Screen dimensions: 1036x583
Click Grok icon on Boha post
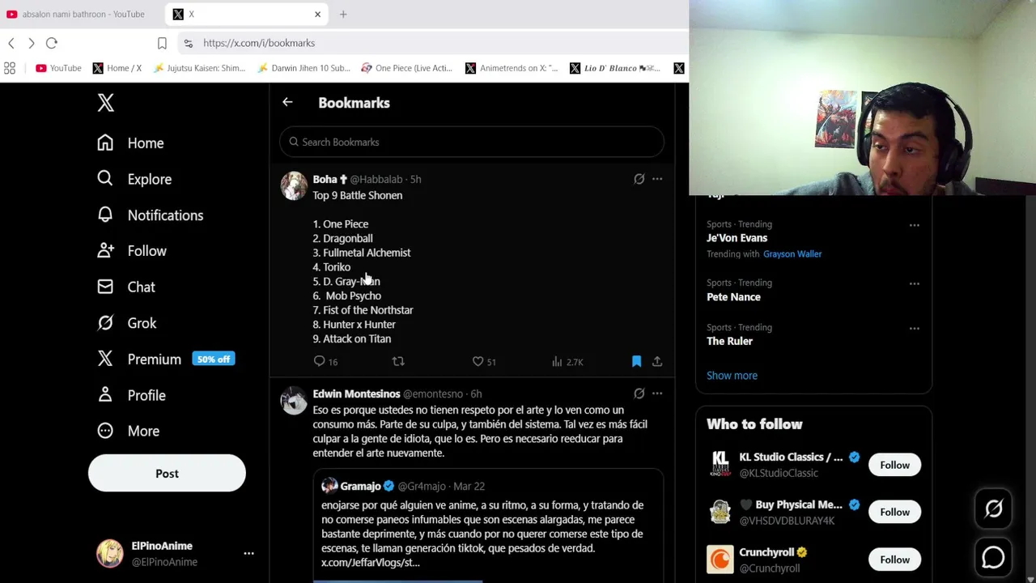pos(639,179)
